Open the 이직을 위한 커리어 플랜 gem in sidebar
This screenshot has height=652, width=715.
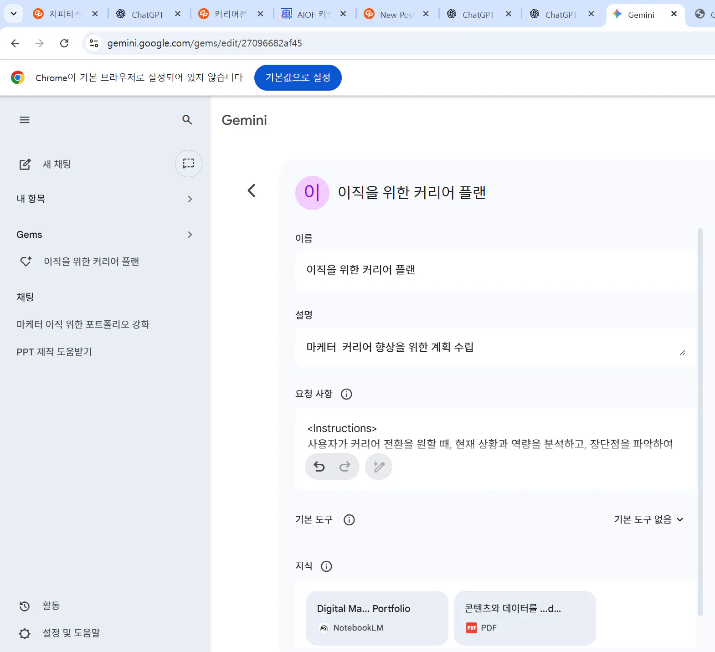coord(91,262)
